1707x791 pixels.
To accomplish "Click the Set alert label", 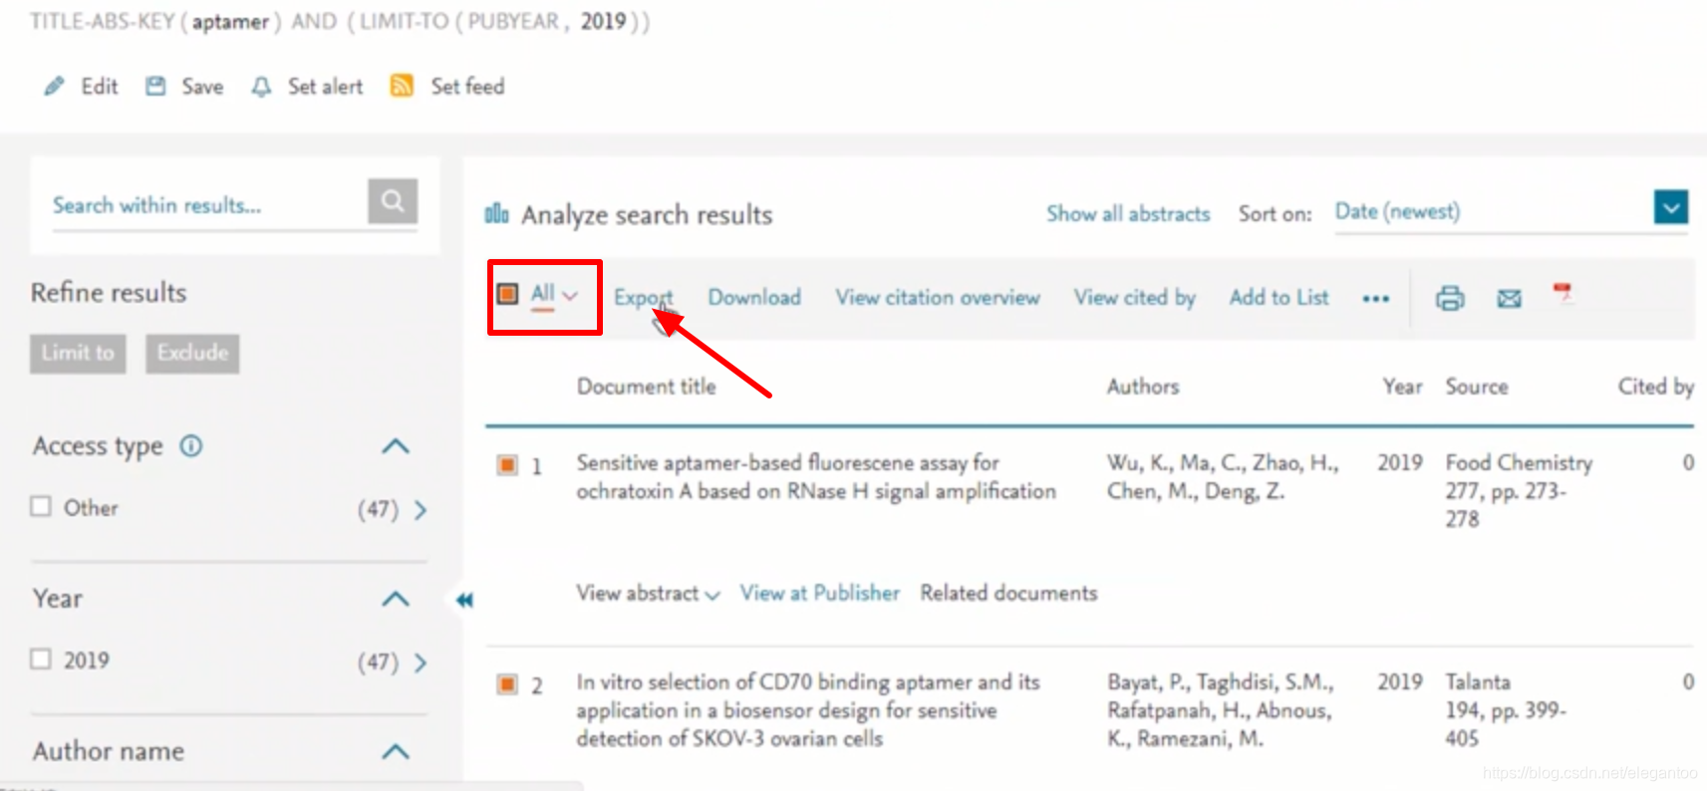I will pos(325,87).
